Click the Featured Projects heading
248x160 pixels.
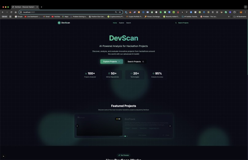pos(123,106)
